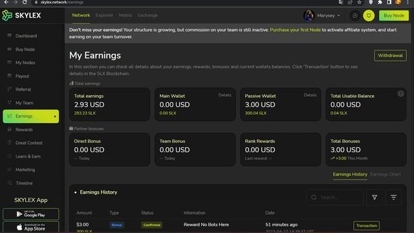Reload the page in the browser
This screenshot has height=233, width=414.
(x=25, y=2)
